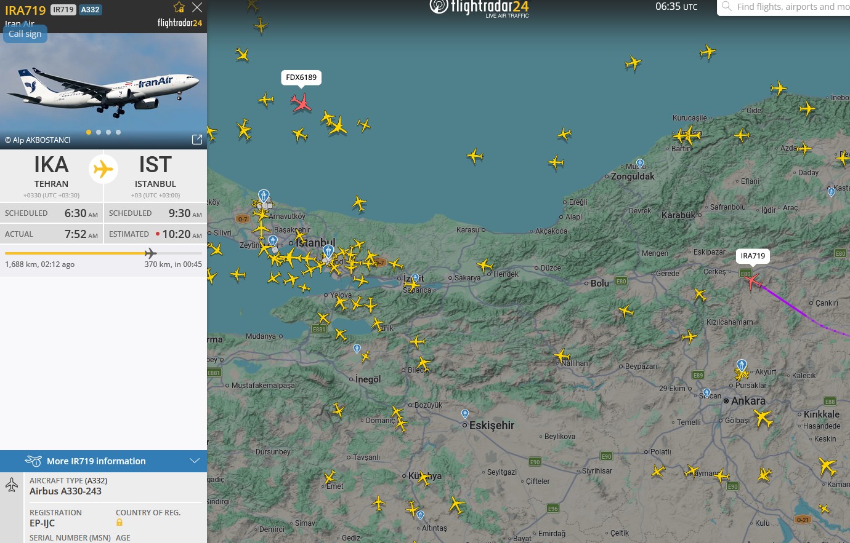Viewport: 850px width, 543px height.
Task: Click the Ankara Esenboga airport pin marker
Action: tap(742, 365)
